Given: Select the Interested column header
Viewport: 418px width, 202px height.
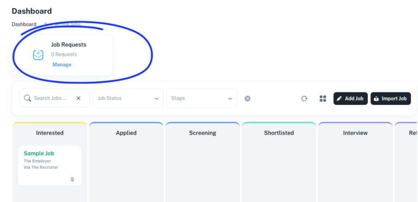Looking at the screenshot, I should pos(50,133).
